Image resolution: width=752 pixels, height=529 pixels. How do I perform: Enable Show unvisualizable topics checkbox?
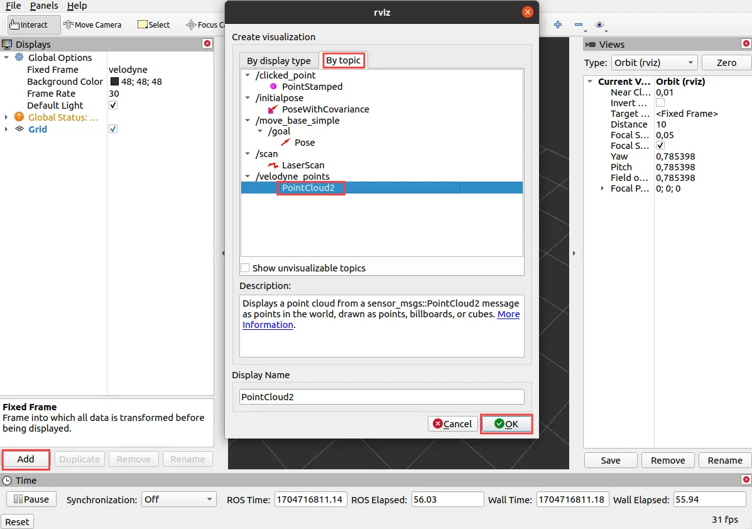pos(245,268)
